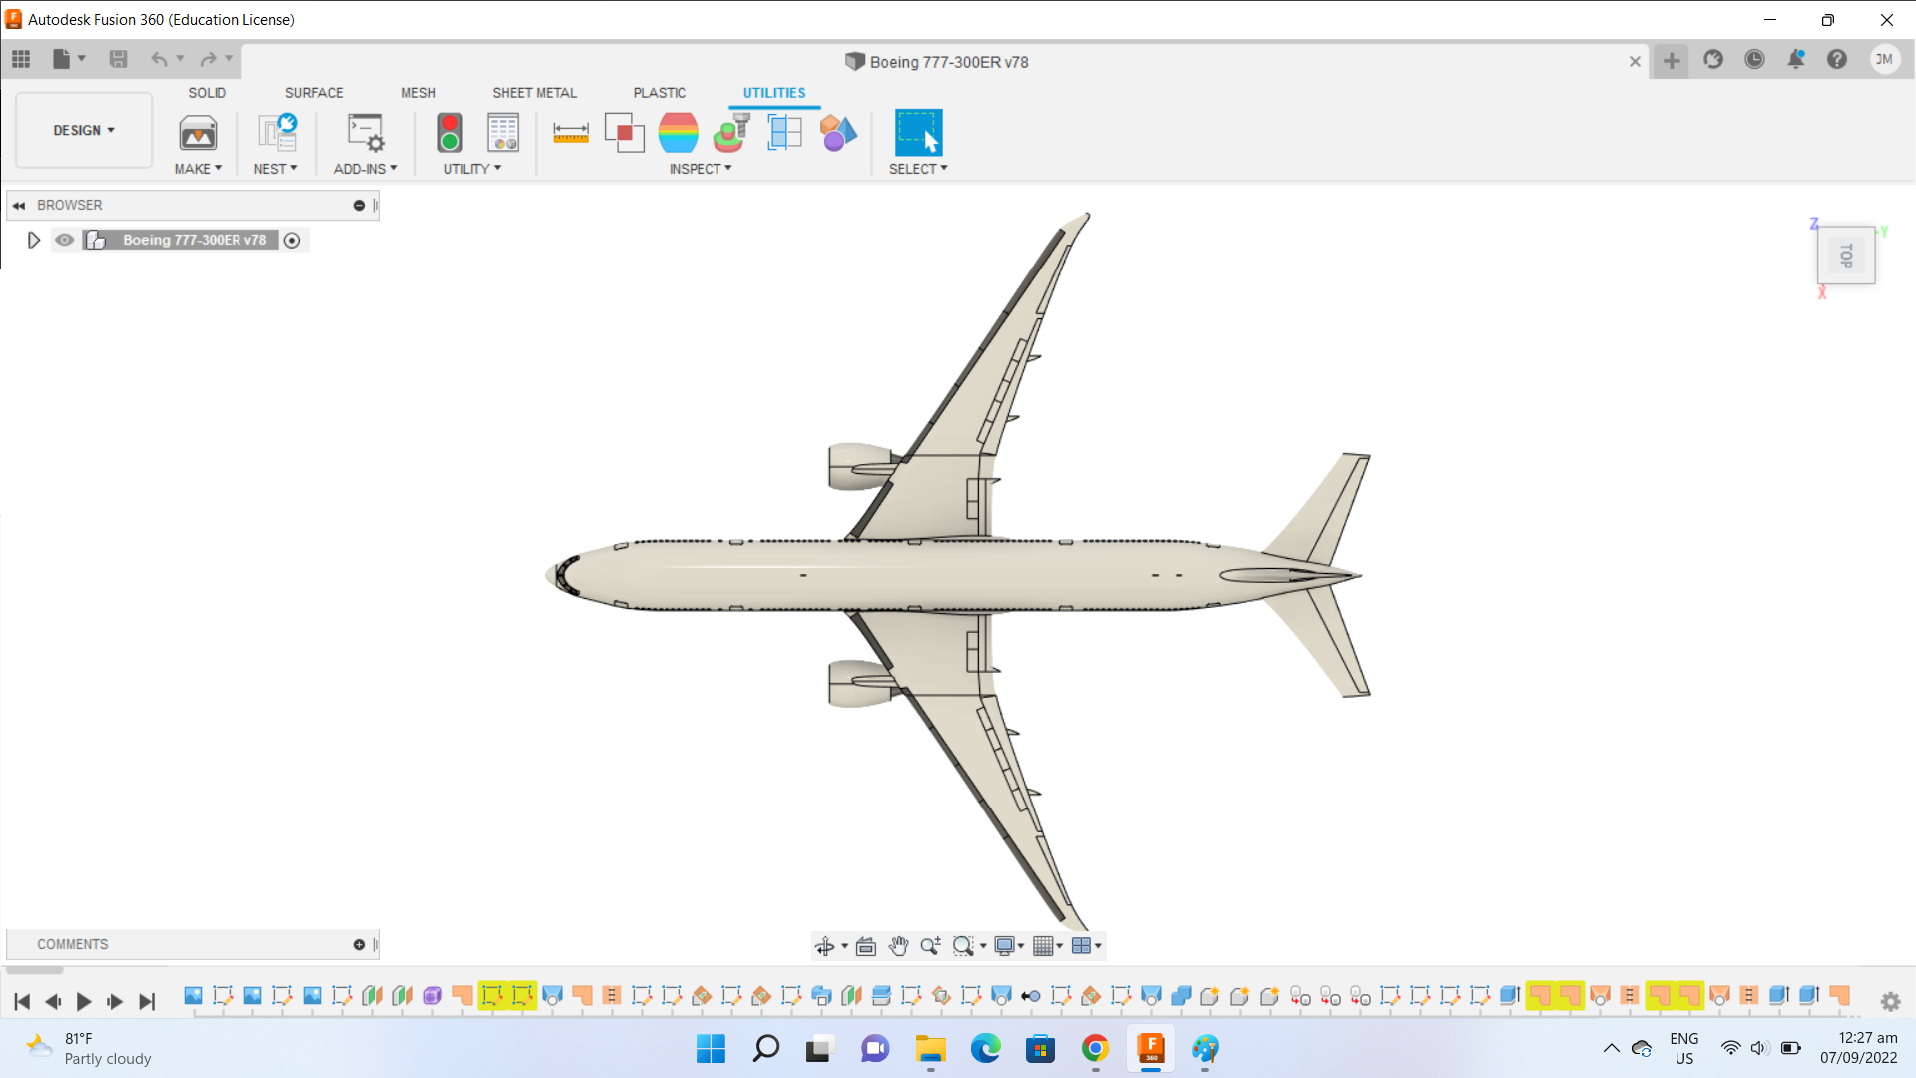
Task: Expand the Boeing 777-300ER v78 tree
Action: point(33,240)
